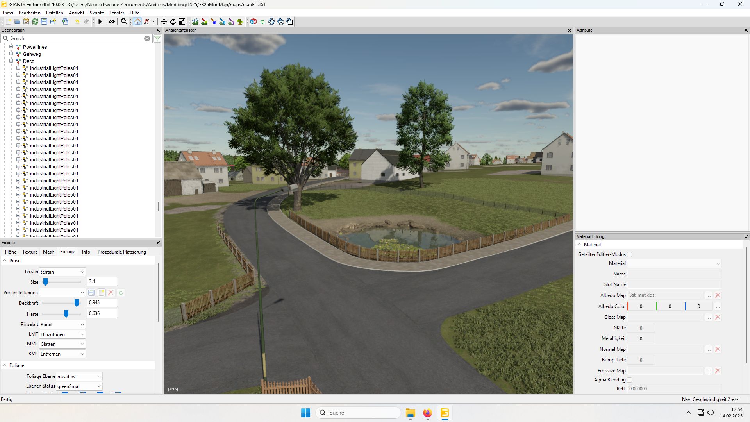
Task: Clear the Scenegraph search field
Action: (147, 38)
